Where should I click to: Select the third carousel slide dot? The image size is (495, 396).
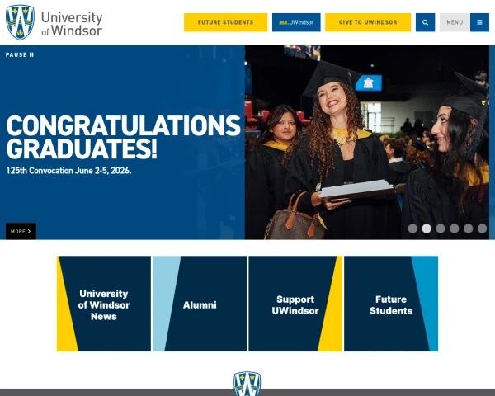(440, 229)
